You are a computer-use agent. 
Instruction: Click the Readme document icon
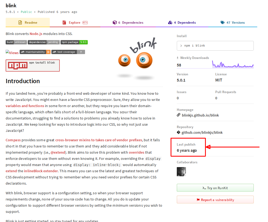(x=20, y=22)
